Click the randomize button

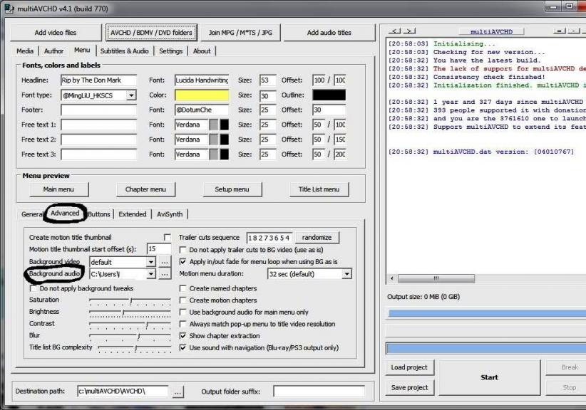point(317,237)
